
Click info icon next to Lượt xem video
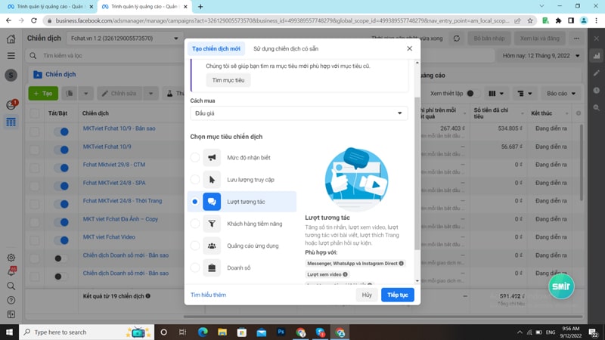(346, 274)
